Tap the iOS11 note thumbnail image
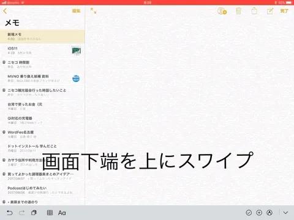 tap(76, 51)
